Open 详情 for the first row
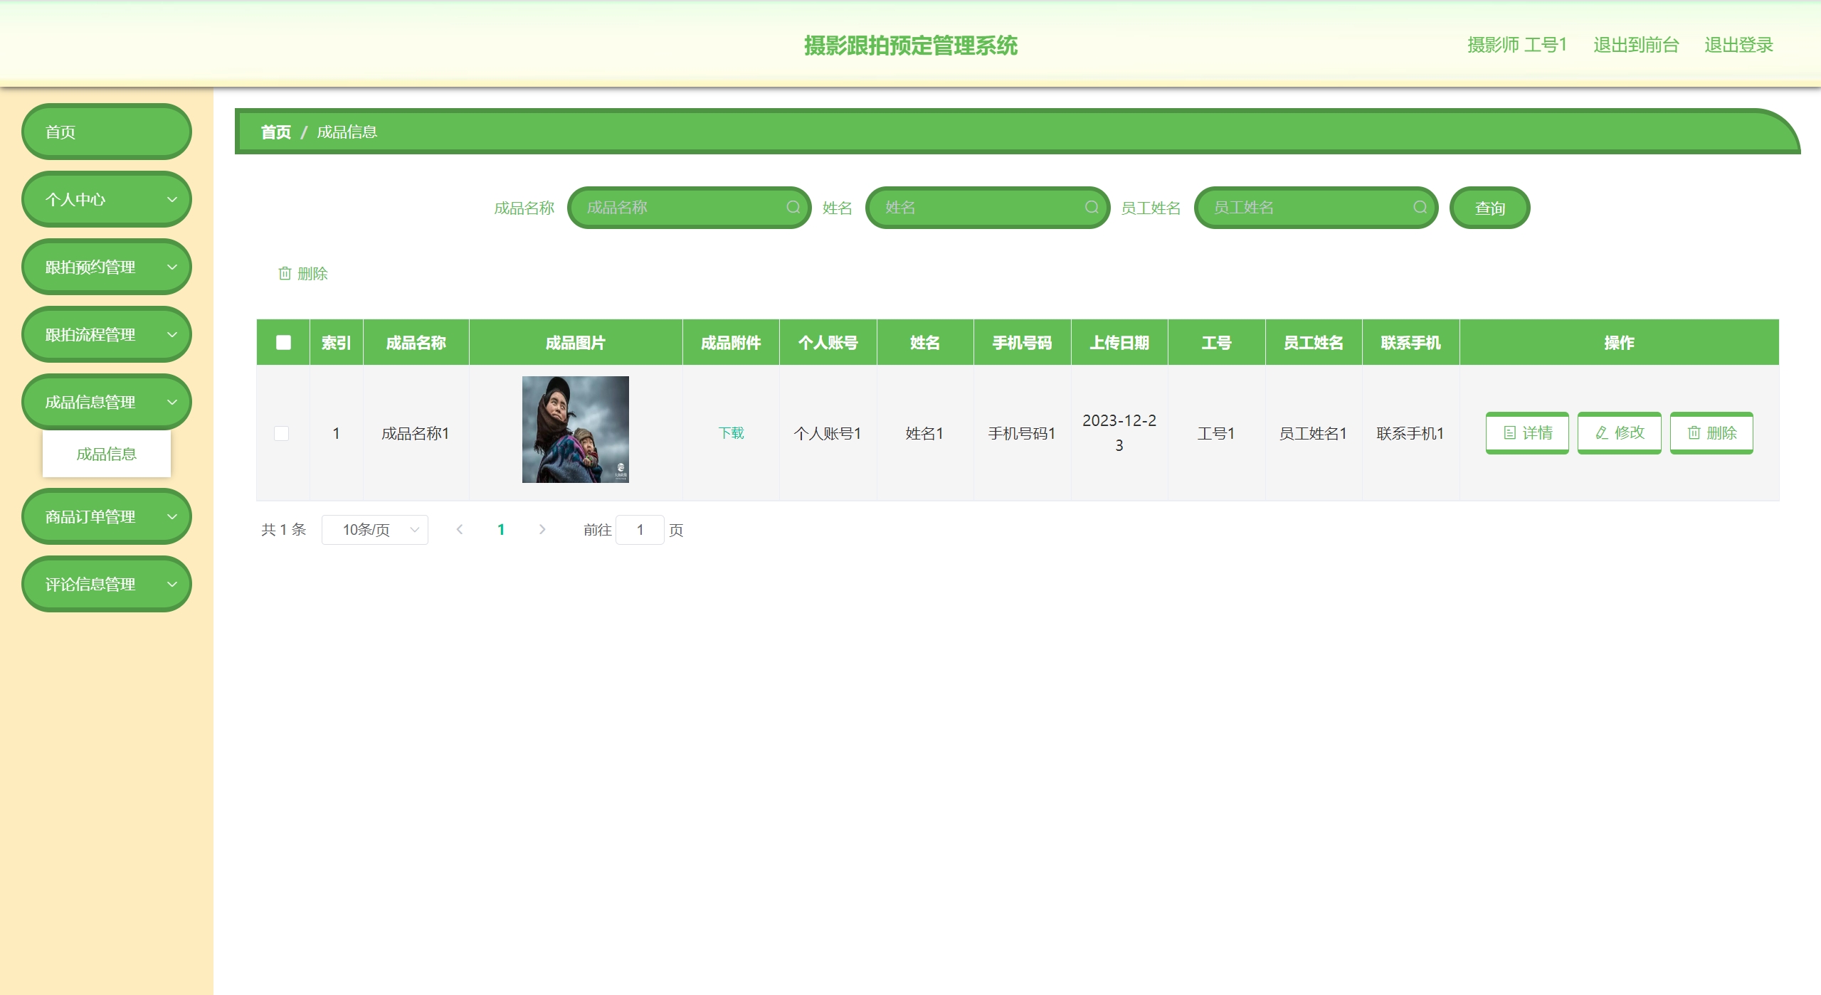 (x=1526, y=432)
